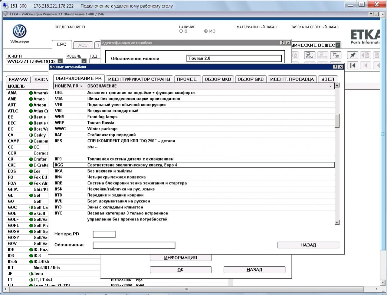Select PR row 0GG Евро 4
Image resolution: width=387 pixels, height=295 pixels.
click(194, 165)
